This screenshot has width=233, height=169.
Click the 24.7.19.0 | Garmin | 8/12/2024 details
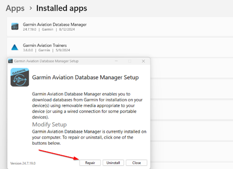[x=49, y=30]
